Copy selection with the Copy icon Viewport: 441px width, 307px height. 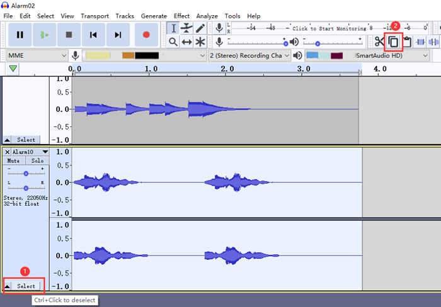coord(393,42)
